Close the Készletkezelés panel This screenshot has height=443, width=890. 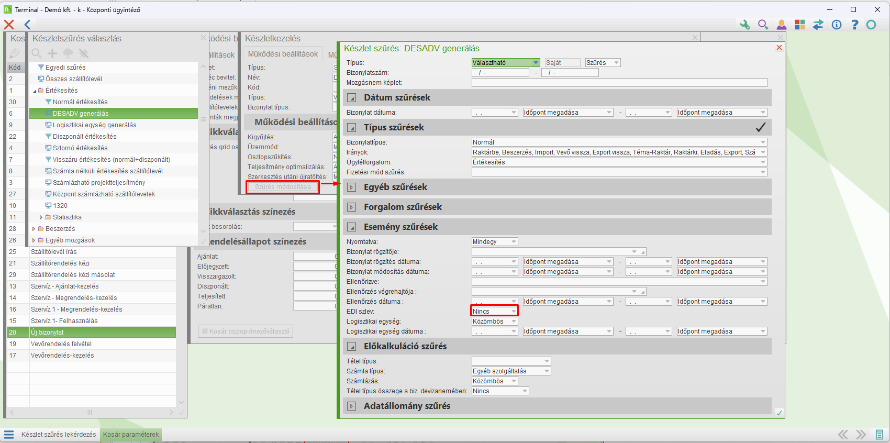695,38
